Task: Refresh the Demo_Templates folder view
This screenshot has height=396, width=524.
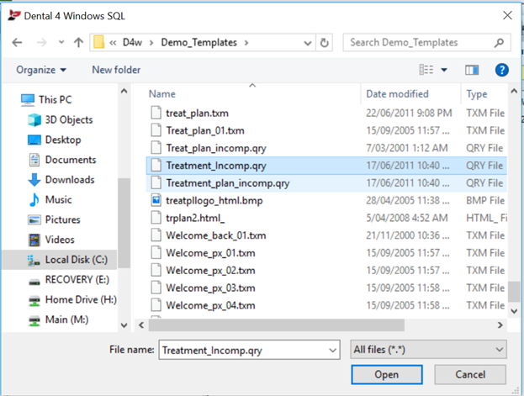Action: [x=324, y=43]
